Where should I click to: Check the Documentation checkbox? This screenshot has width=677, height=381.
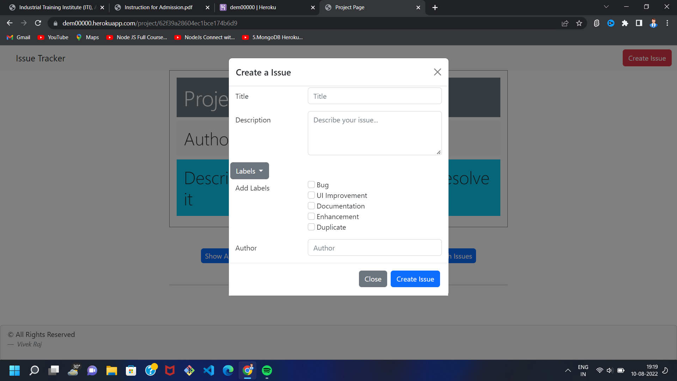[x=311, y=206]
